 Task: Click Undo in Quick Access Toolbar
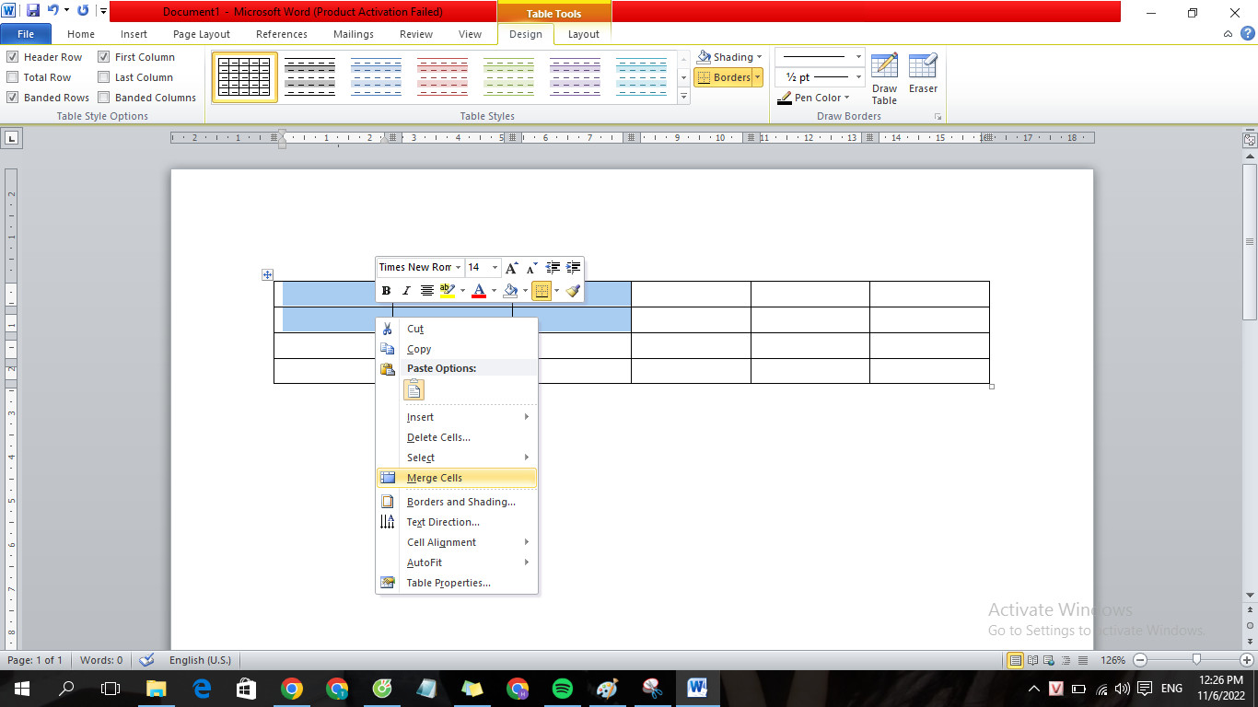coord(53,11)
